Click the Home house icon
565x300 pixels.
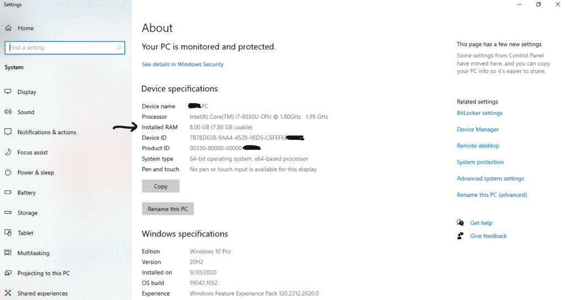tap(8, 28)
